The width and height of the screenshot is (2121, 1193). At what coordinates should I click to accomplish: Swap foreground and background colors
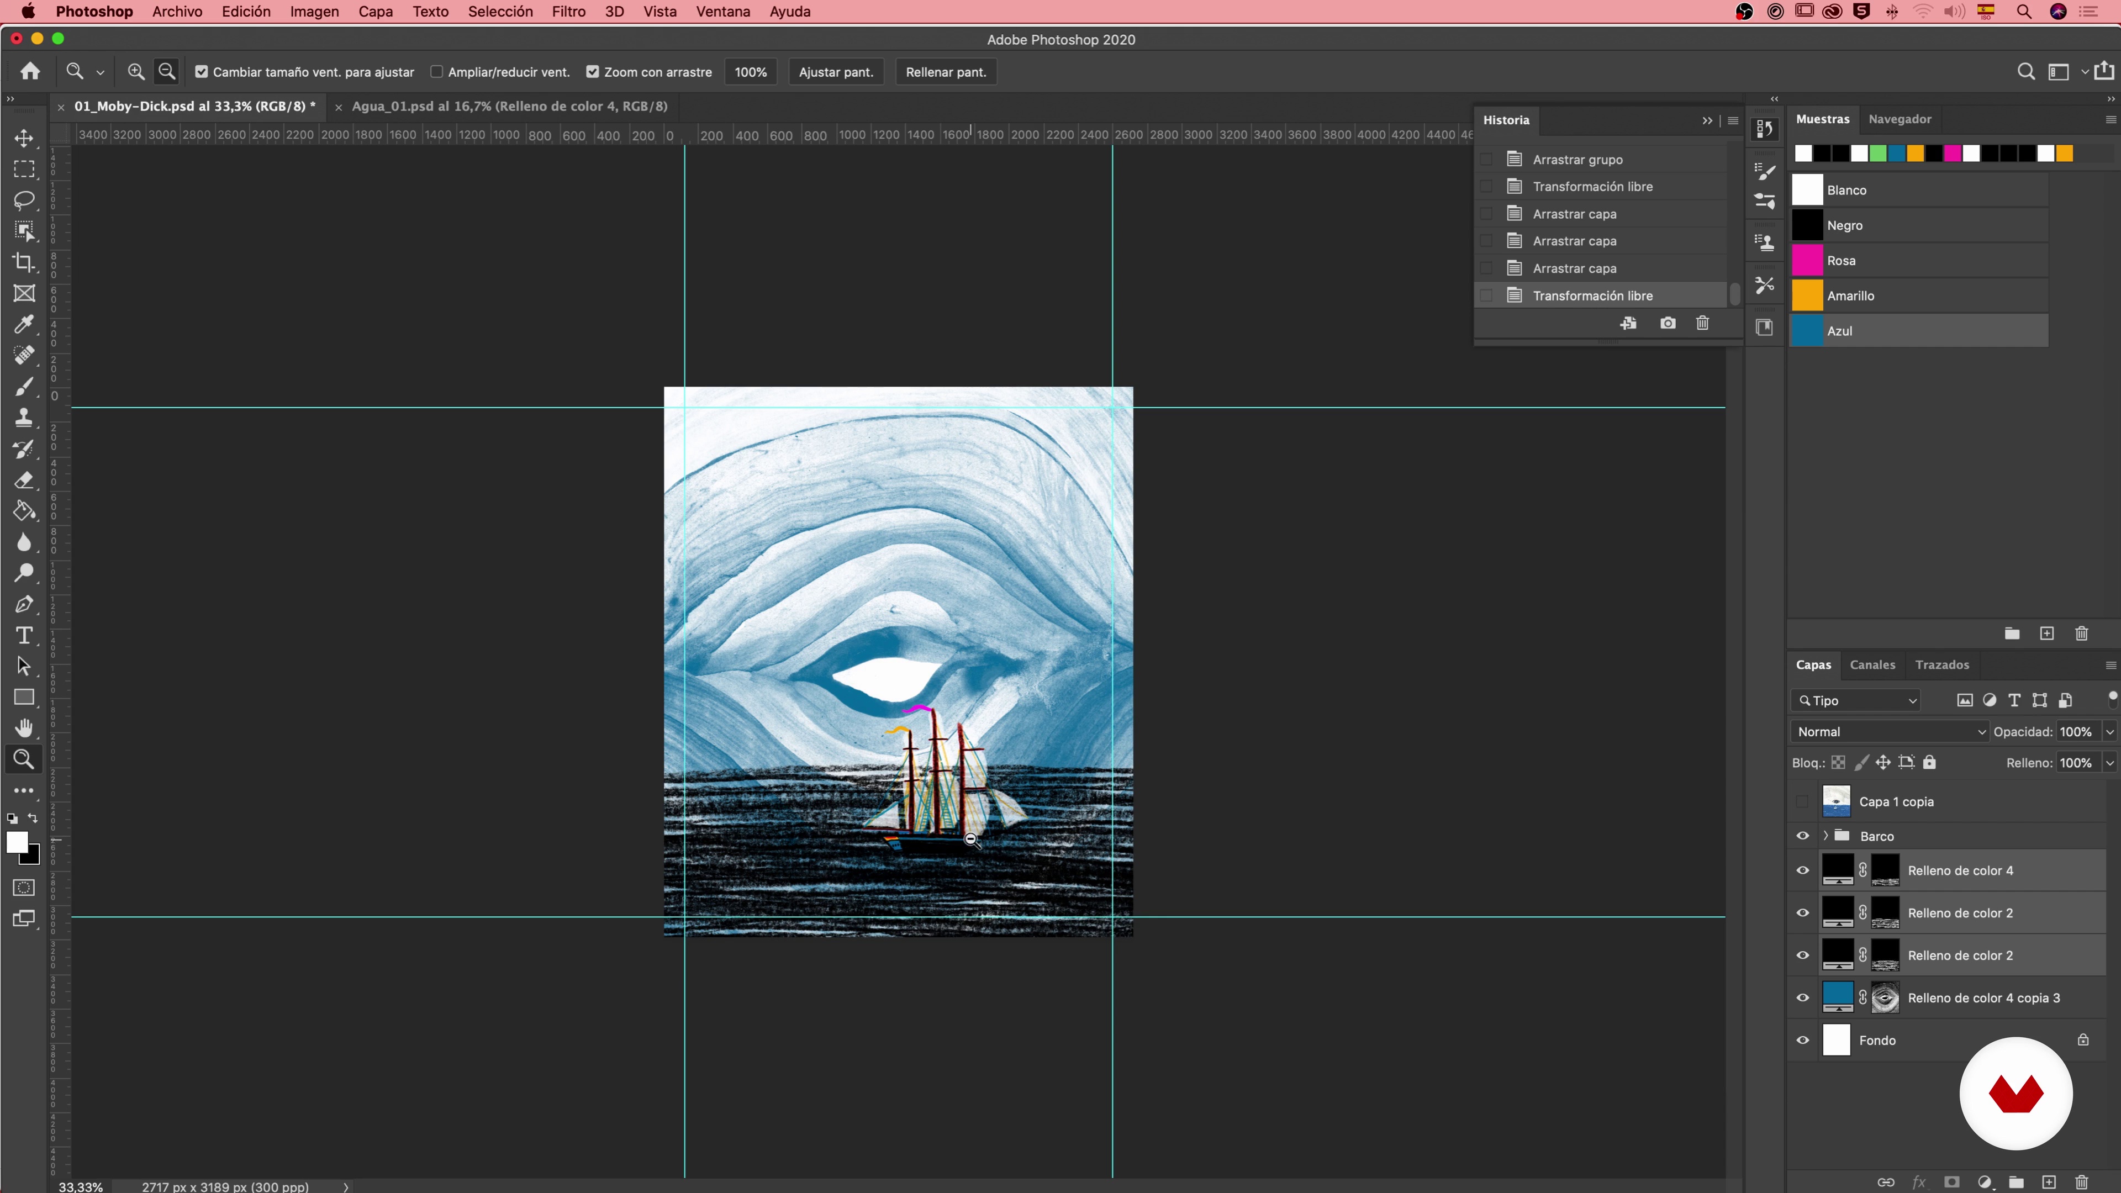pos(33,819)
